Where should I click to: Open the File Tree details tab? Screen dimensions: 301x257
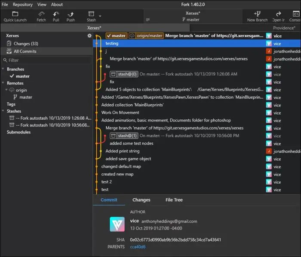174,200
